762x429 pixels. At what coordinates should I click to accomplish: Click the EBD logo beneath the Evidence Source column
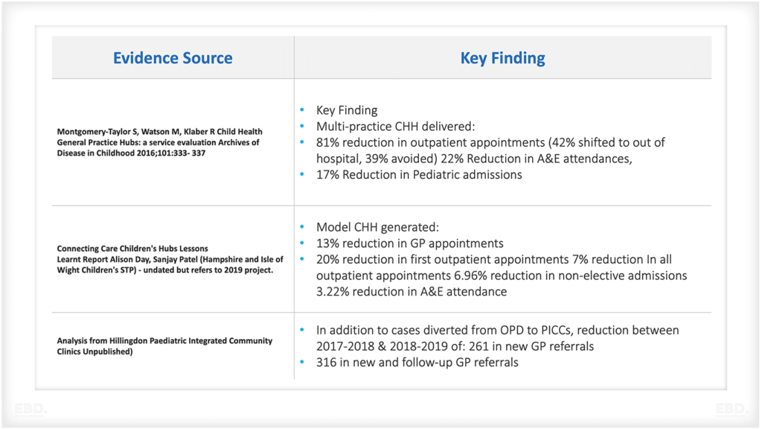pyautogui.click(x=29, y=409)
